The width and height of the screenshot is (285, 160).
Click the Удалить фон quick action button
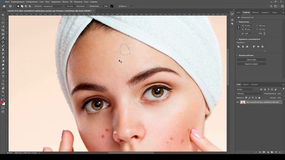point(251,60)
